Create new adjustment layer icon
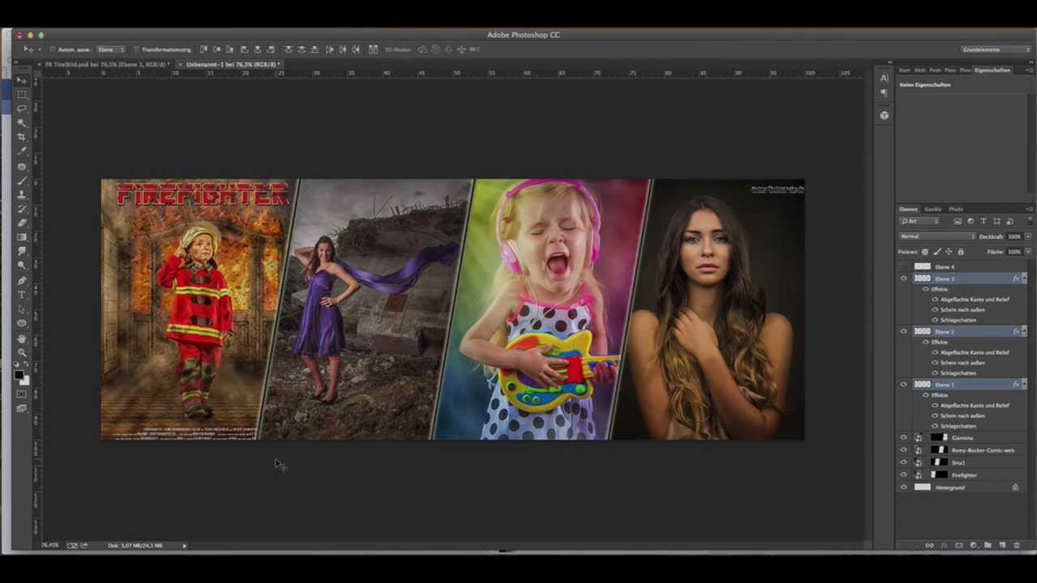This screenshot has height=583, width=1037. 974,546
